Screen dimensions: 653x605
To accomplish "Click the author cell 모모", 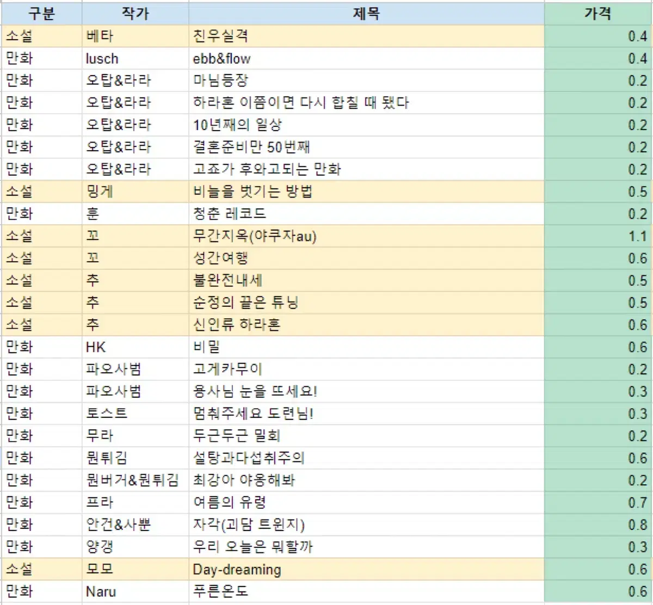I will pyautogui.click(x=135, y=569).
